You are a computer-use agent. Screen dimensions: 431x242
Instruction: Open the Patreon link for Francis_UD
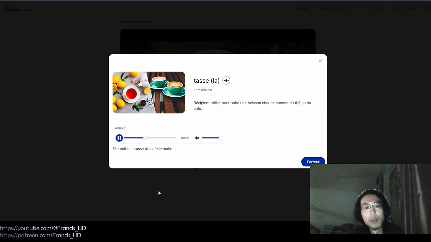(41, 235)
